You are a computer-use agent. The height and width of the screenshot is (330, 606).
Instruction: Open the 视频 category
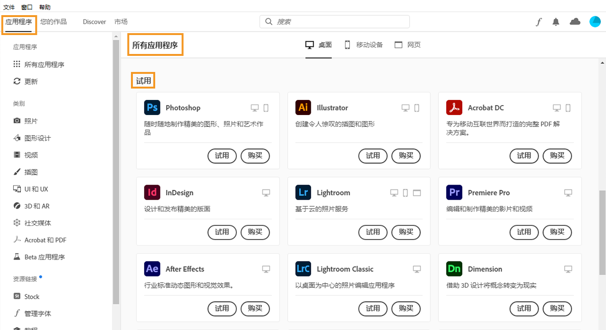click(26, 155)
